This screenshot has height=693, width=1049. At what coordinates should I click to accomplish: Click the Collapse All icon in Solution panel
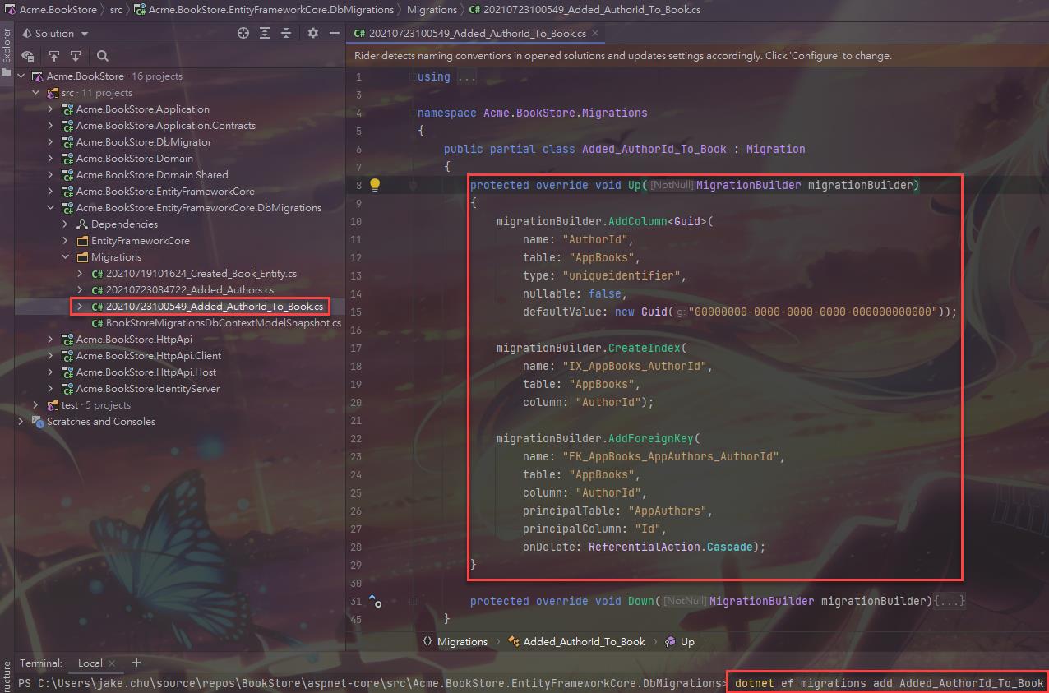point(286,33)
